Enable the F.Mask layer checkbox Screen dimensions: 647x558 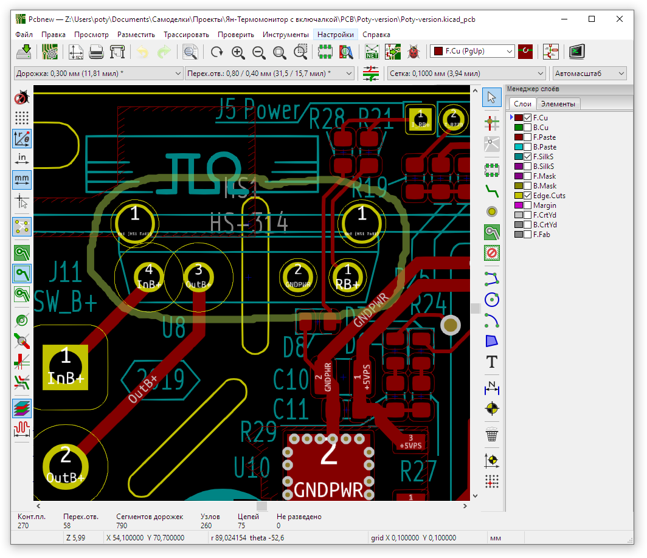[528, 176]
